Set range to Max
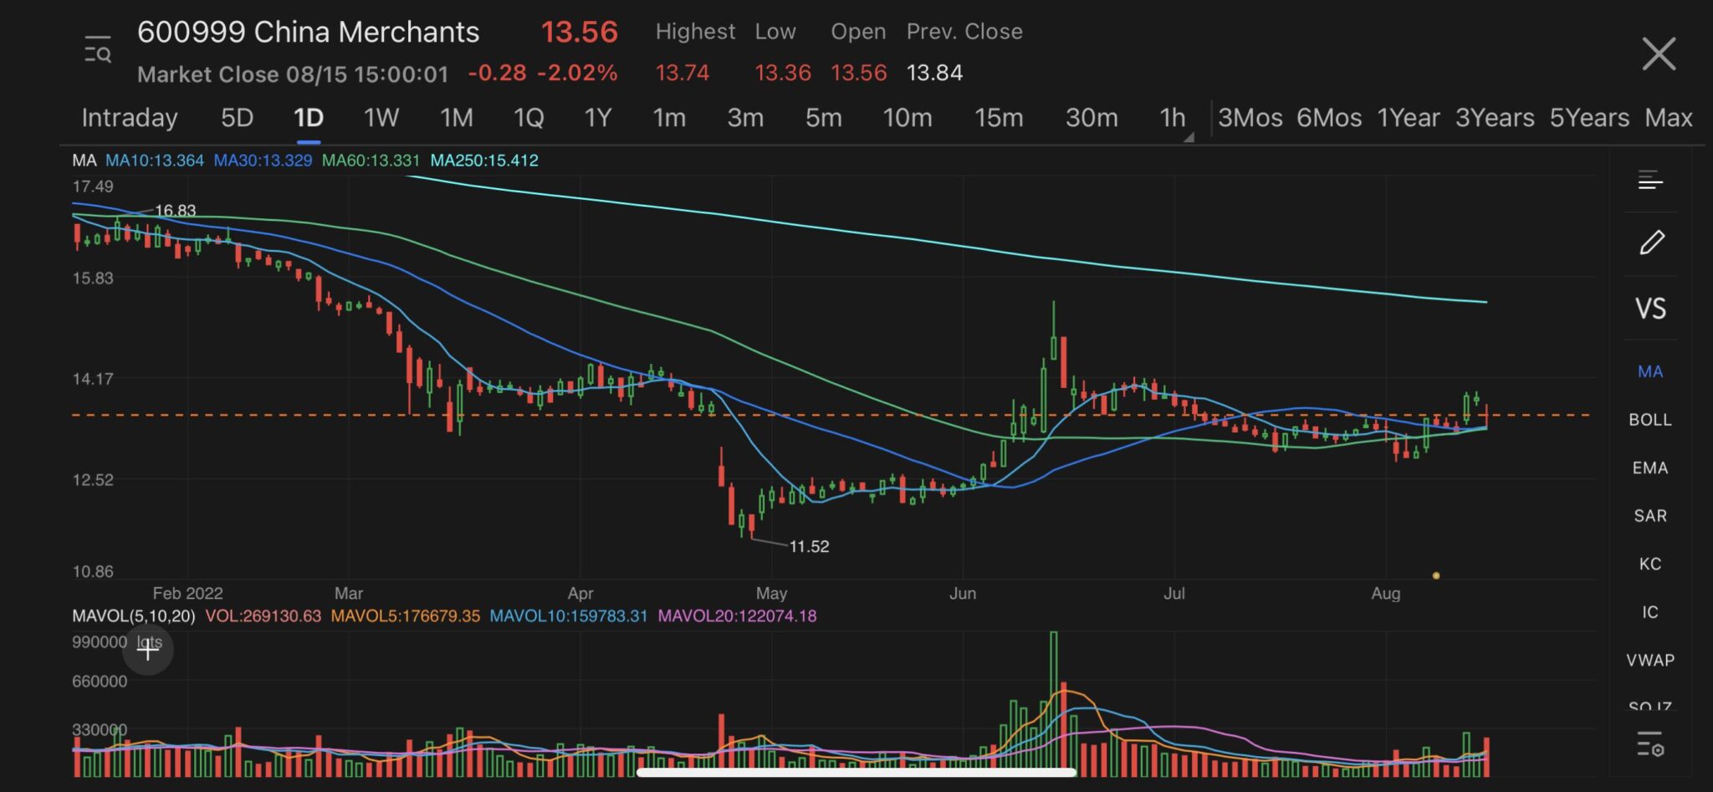 [1669, 118]
